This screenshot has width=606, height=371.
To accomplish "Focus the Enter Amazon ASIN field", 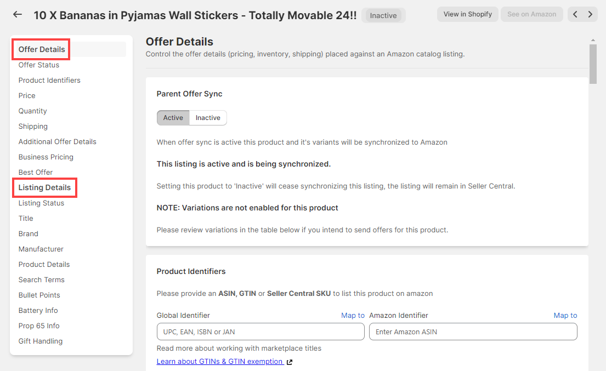I will (473, 332).
